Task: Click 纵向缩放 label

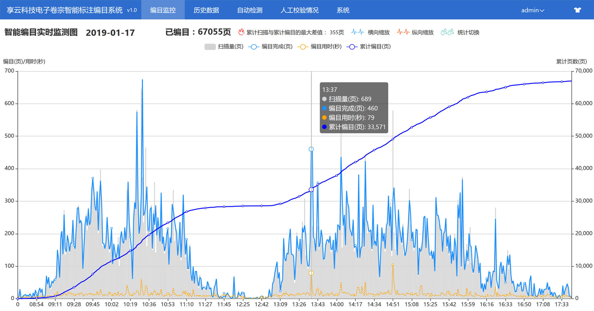Action: [423, 32]
